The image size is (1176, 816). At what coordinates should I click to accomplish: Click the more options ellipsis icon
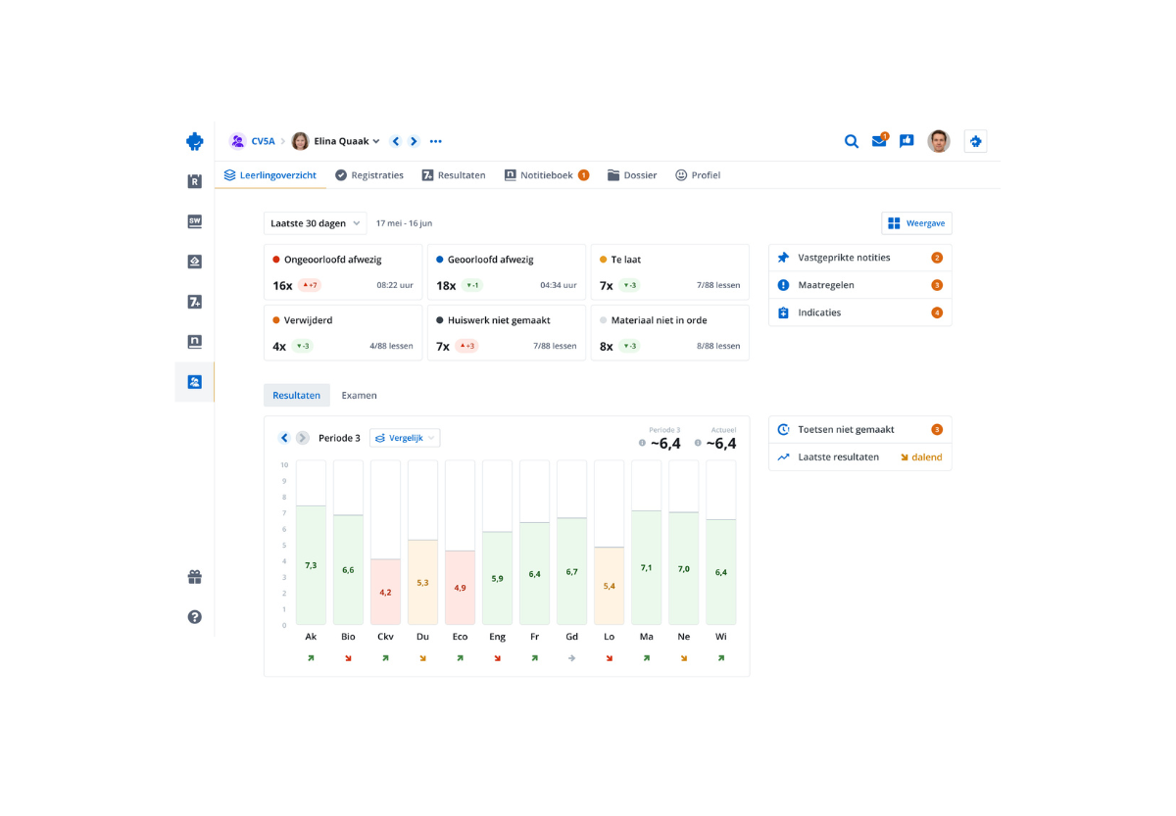(436, 141)
